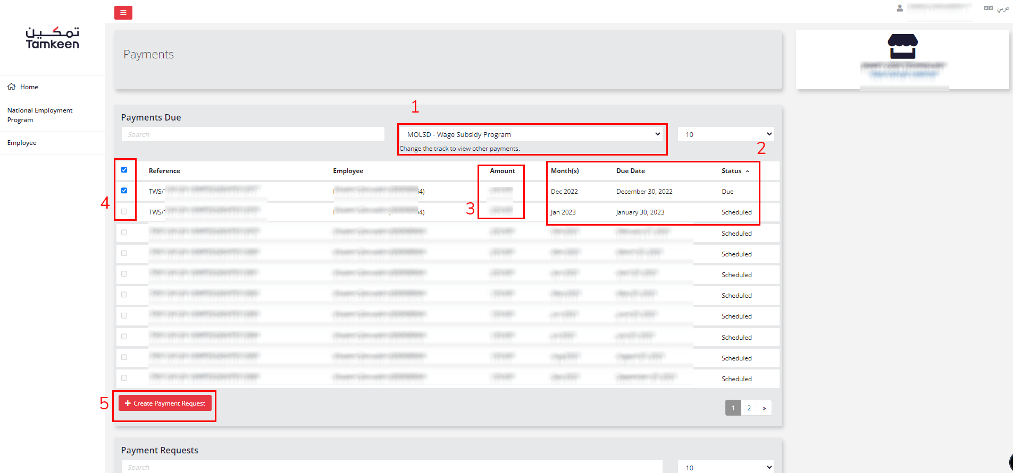Click the user profile icon at top right
This screenshot has width=1013, height=473.
899,8
